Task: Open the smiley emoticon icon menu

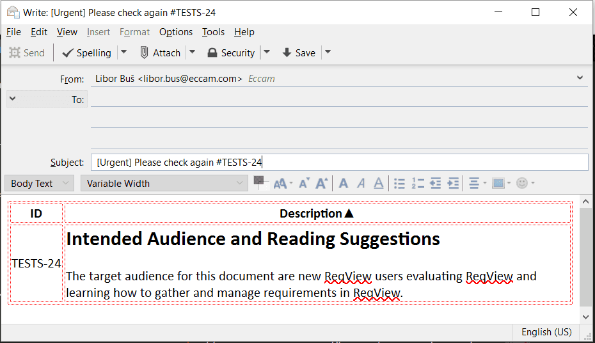Action: pos(525,183)
